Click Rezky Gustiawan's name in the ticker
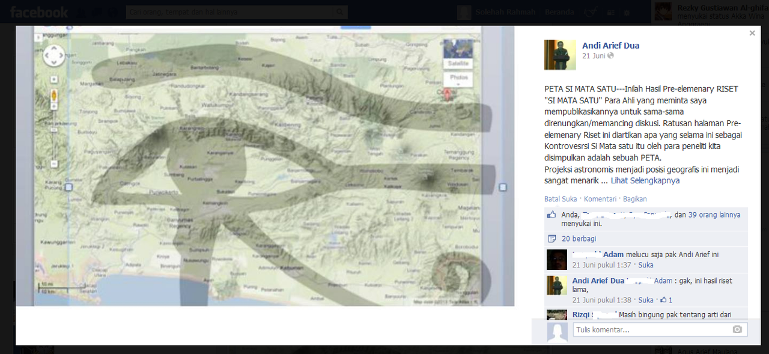The height and width of the screenshot is (354, 769). tap(723, 7)
